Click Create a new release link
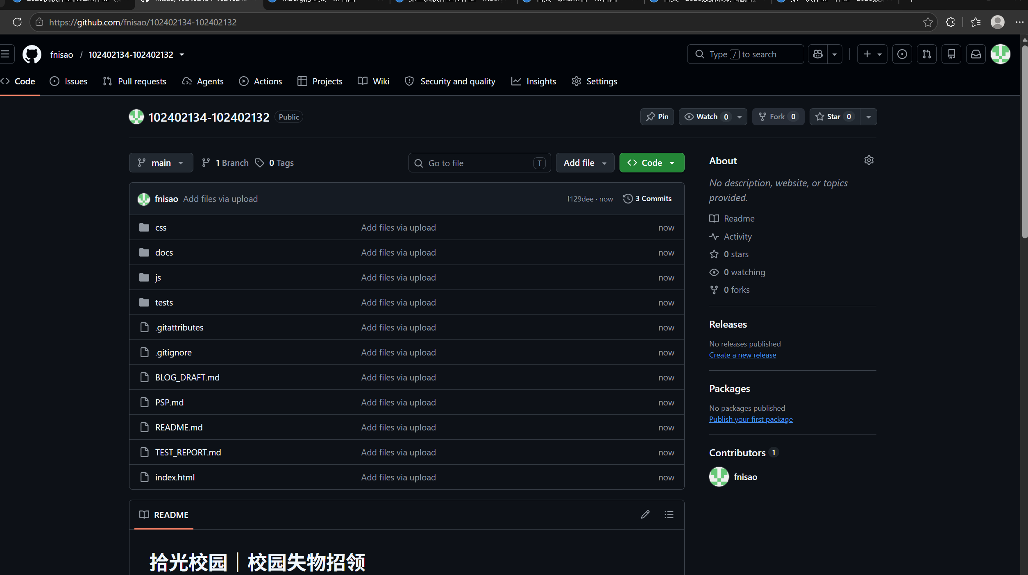Screen dimensions: 1028x575 [x=742, y=355]
